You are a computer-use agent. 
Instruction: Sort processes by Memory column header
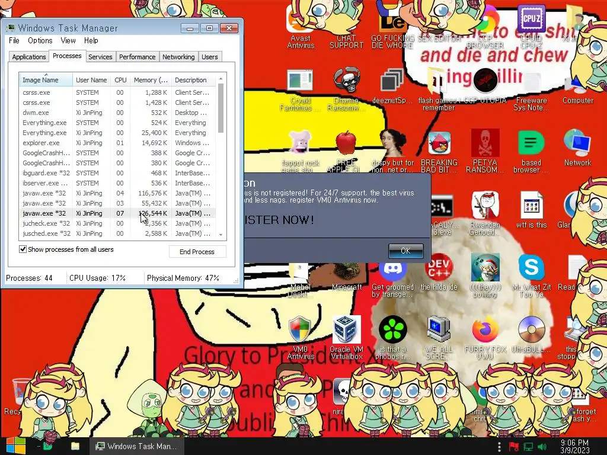point(151,80)
